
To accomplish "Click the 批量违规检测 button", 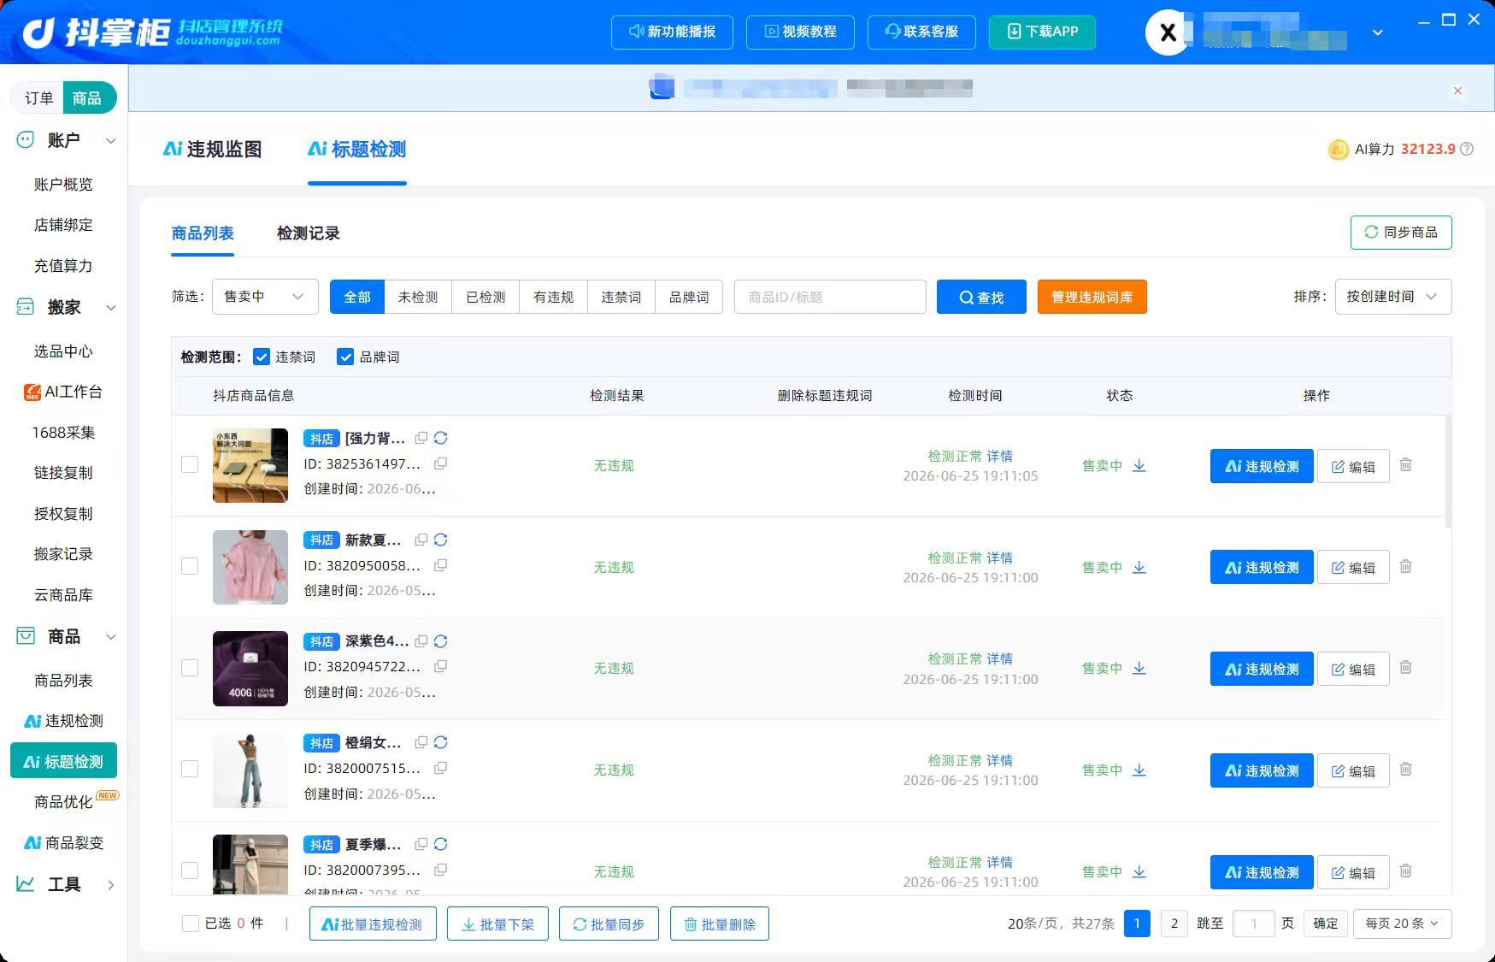I will click(373, 924).
